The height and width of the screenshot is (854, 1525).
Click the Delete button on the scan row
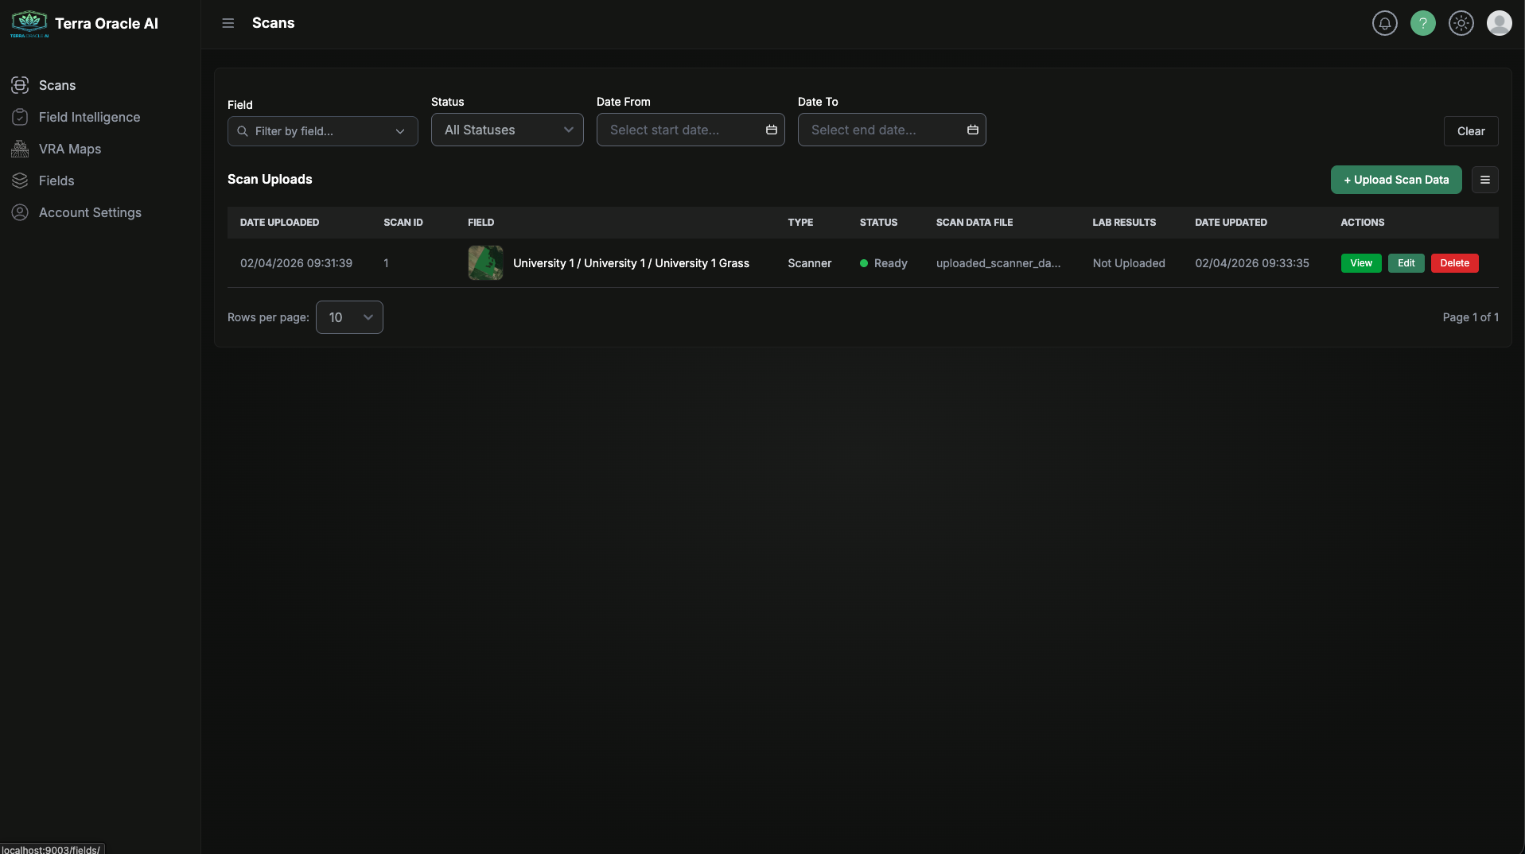[x=1454, y=263]
